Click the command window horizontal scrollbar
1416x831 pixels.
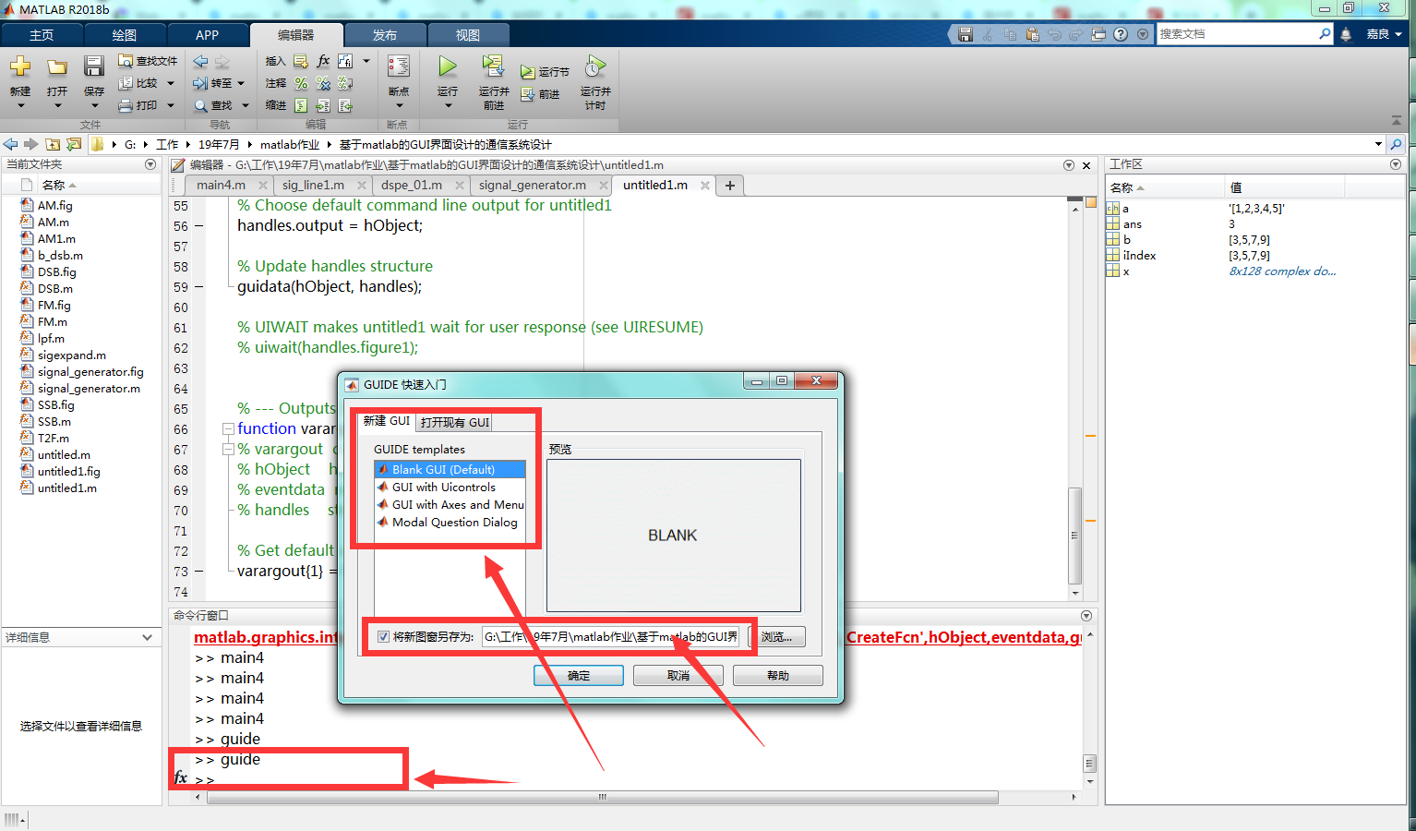click(x=603, y=797)
